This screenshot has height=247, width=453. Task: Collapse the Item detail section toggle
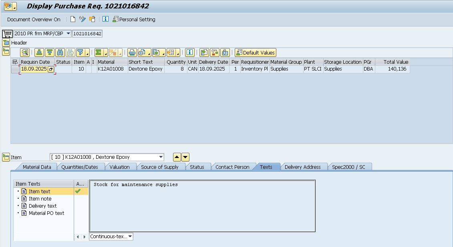(6, 157)
